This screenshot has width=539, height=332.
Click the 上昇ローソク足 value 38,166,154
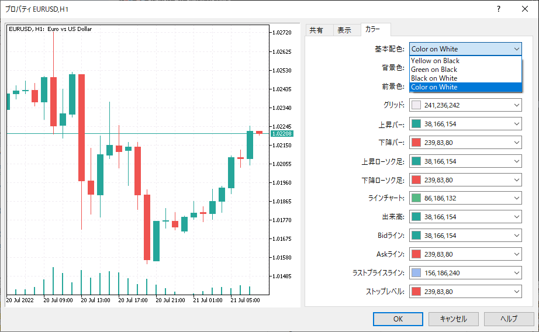[440, 161]
